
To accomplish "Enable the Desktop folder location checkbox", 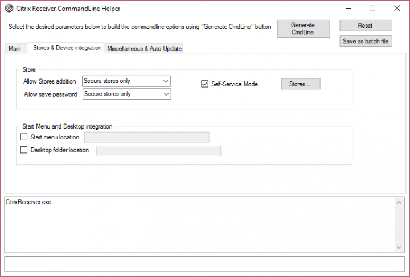I will (24, 150).
